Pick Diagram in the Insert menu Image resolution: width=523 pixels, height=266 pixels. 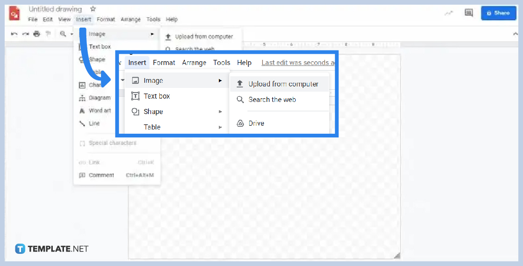[99, 98]
